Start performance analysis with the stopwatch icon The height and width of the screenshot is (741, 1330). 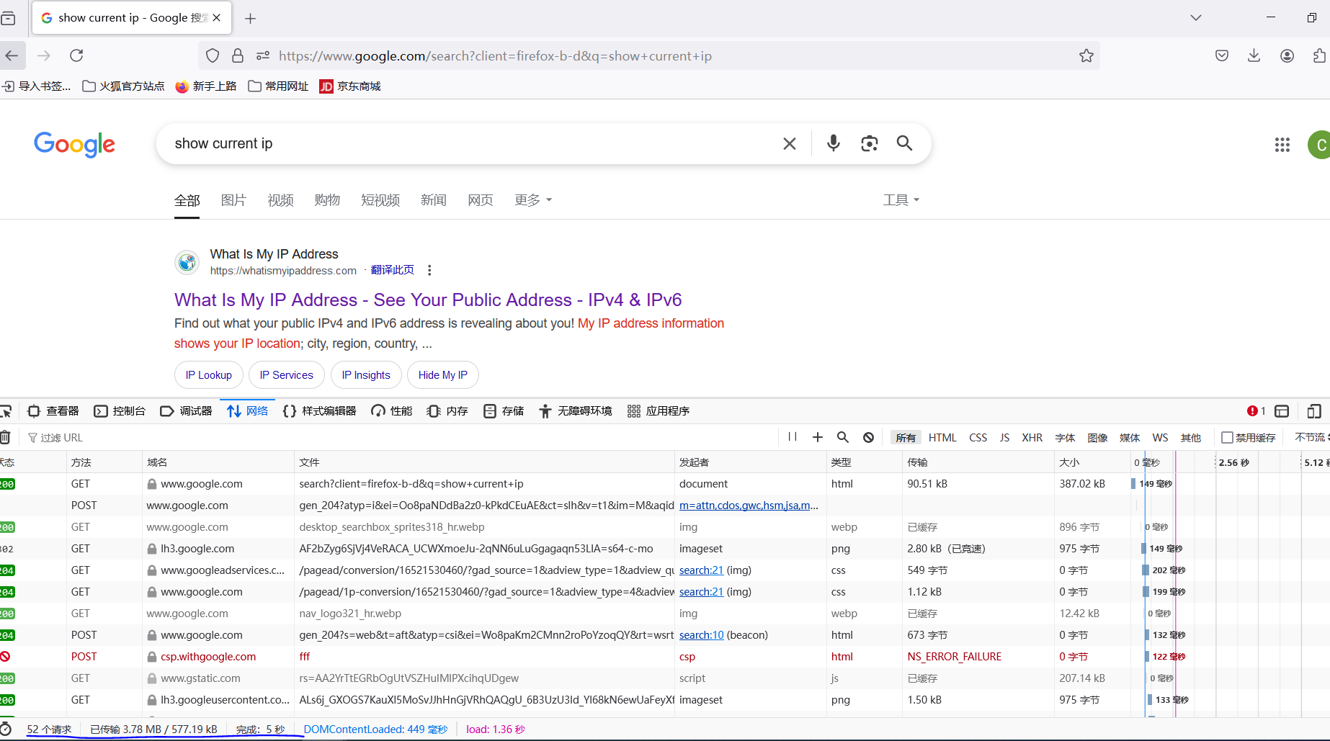click(x=6, y=729)
